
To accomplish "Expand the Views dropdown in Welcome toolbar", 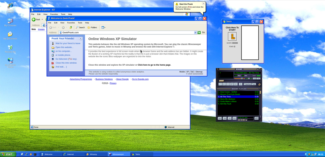I will [x=103, y=27].
